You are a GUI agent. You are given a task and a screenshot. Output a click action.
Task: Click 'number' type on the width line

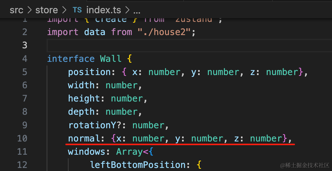coord(121,85)
